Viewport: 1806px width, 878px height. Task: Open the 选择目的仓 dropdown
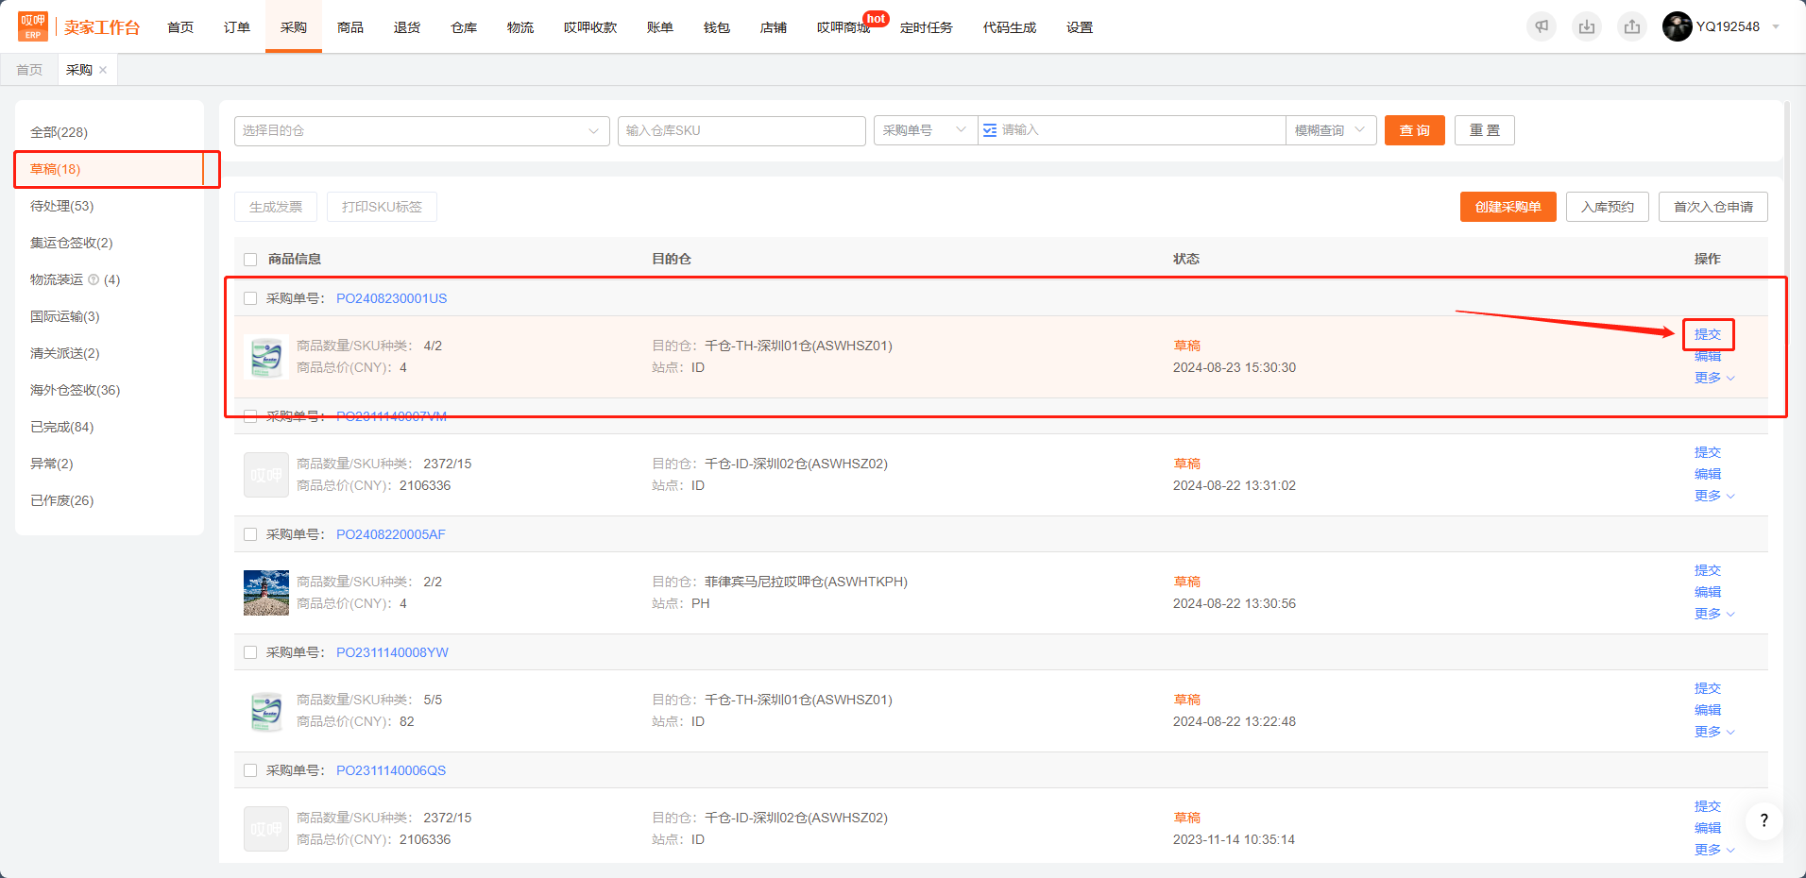click(x=422, y=130)
